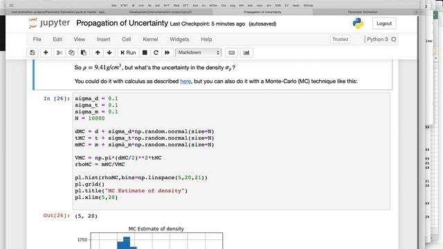Click the GitHub bookmark in bookmarks bar
This screenshot has height=249, width=443.
coord(308,5)
